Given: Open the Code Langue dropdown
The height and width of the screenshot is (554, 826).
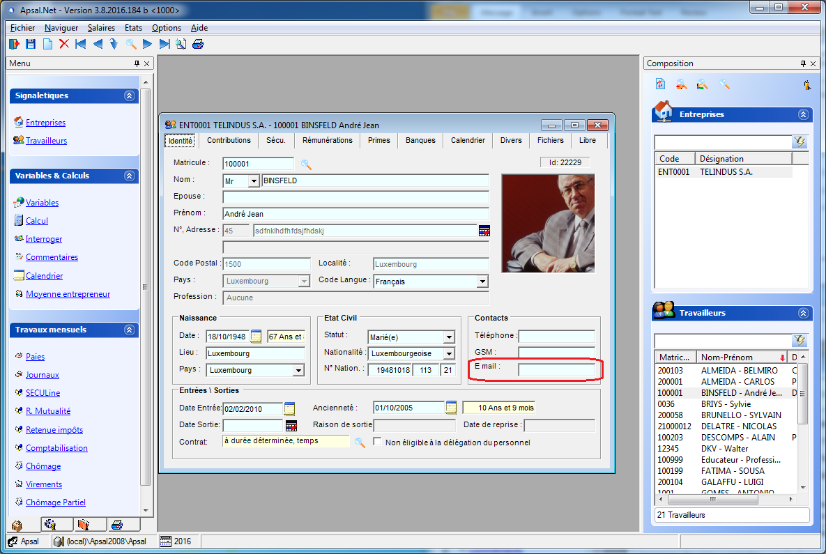Looking at the screenshot, I should (482, 282).
